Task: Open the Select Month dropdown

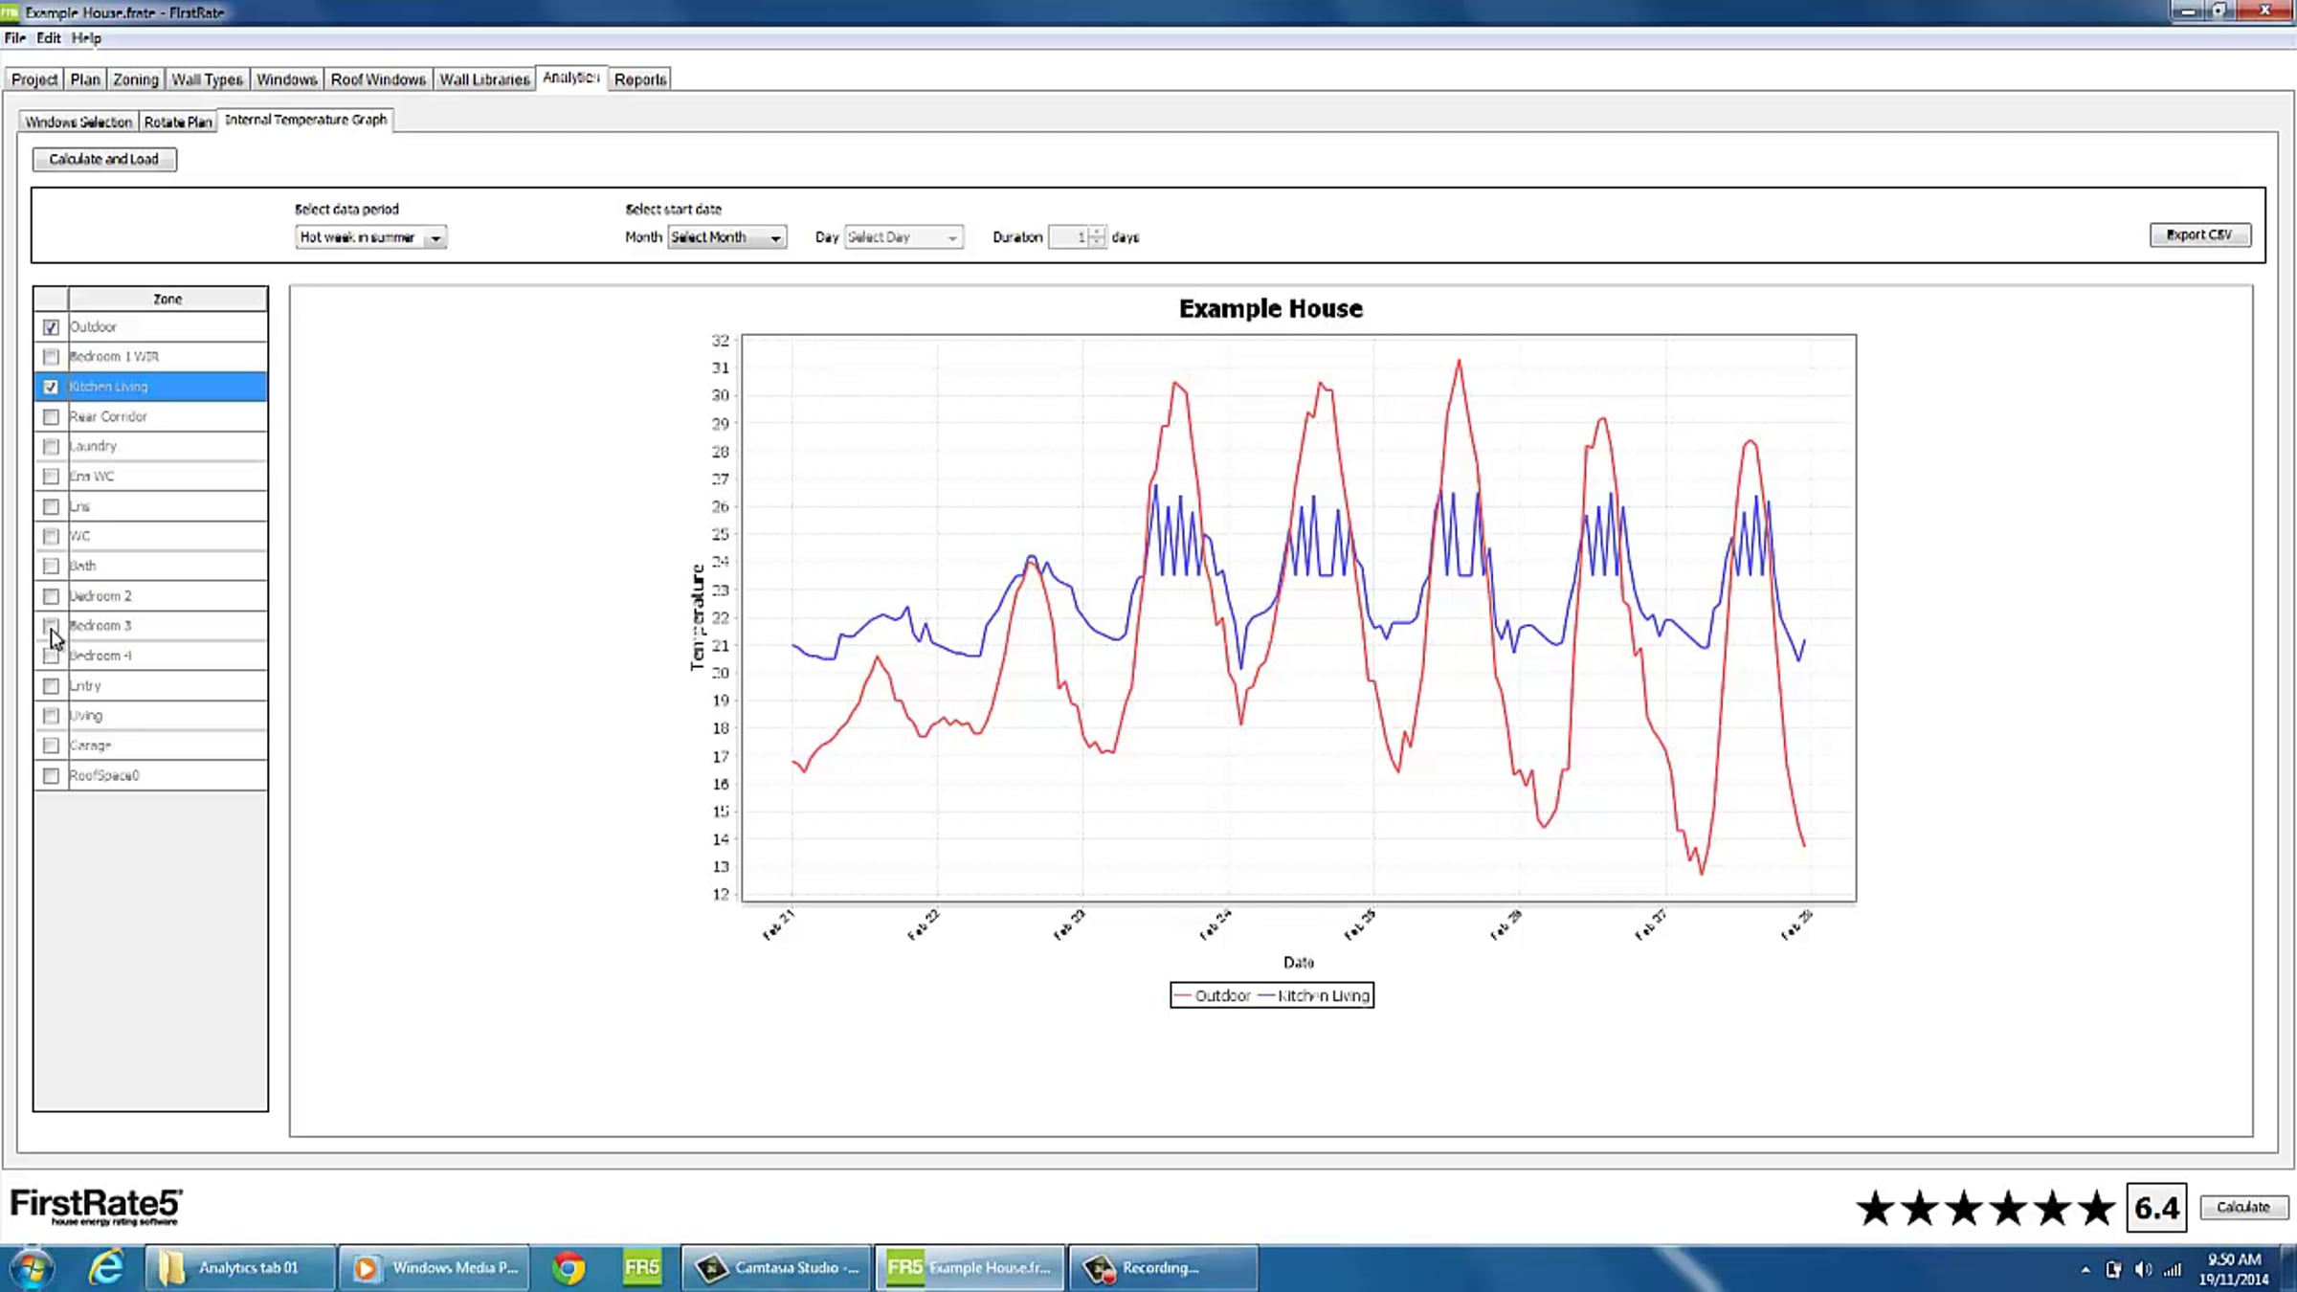Action: (x=727, y=237)
